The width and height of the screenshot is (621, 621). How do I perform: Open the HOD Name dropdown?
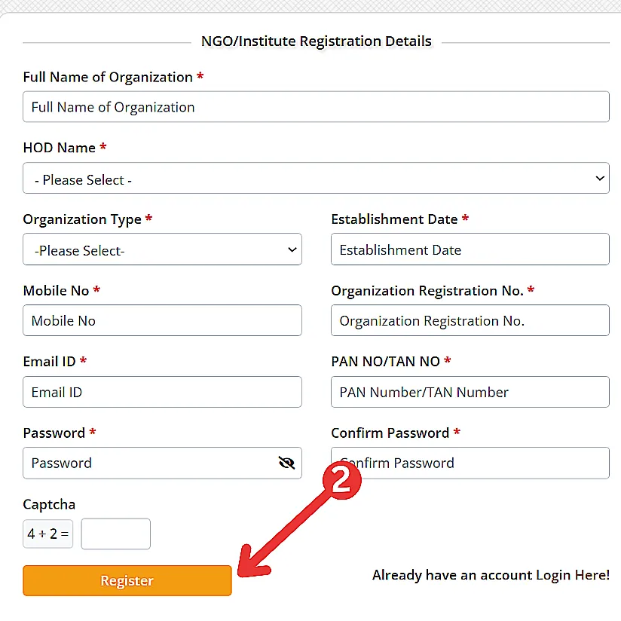[317, 179]
